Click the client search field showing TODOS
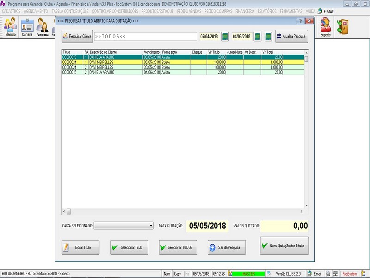Viewport: 370px width, 278px height. point(146,37)
